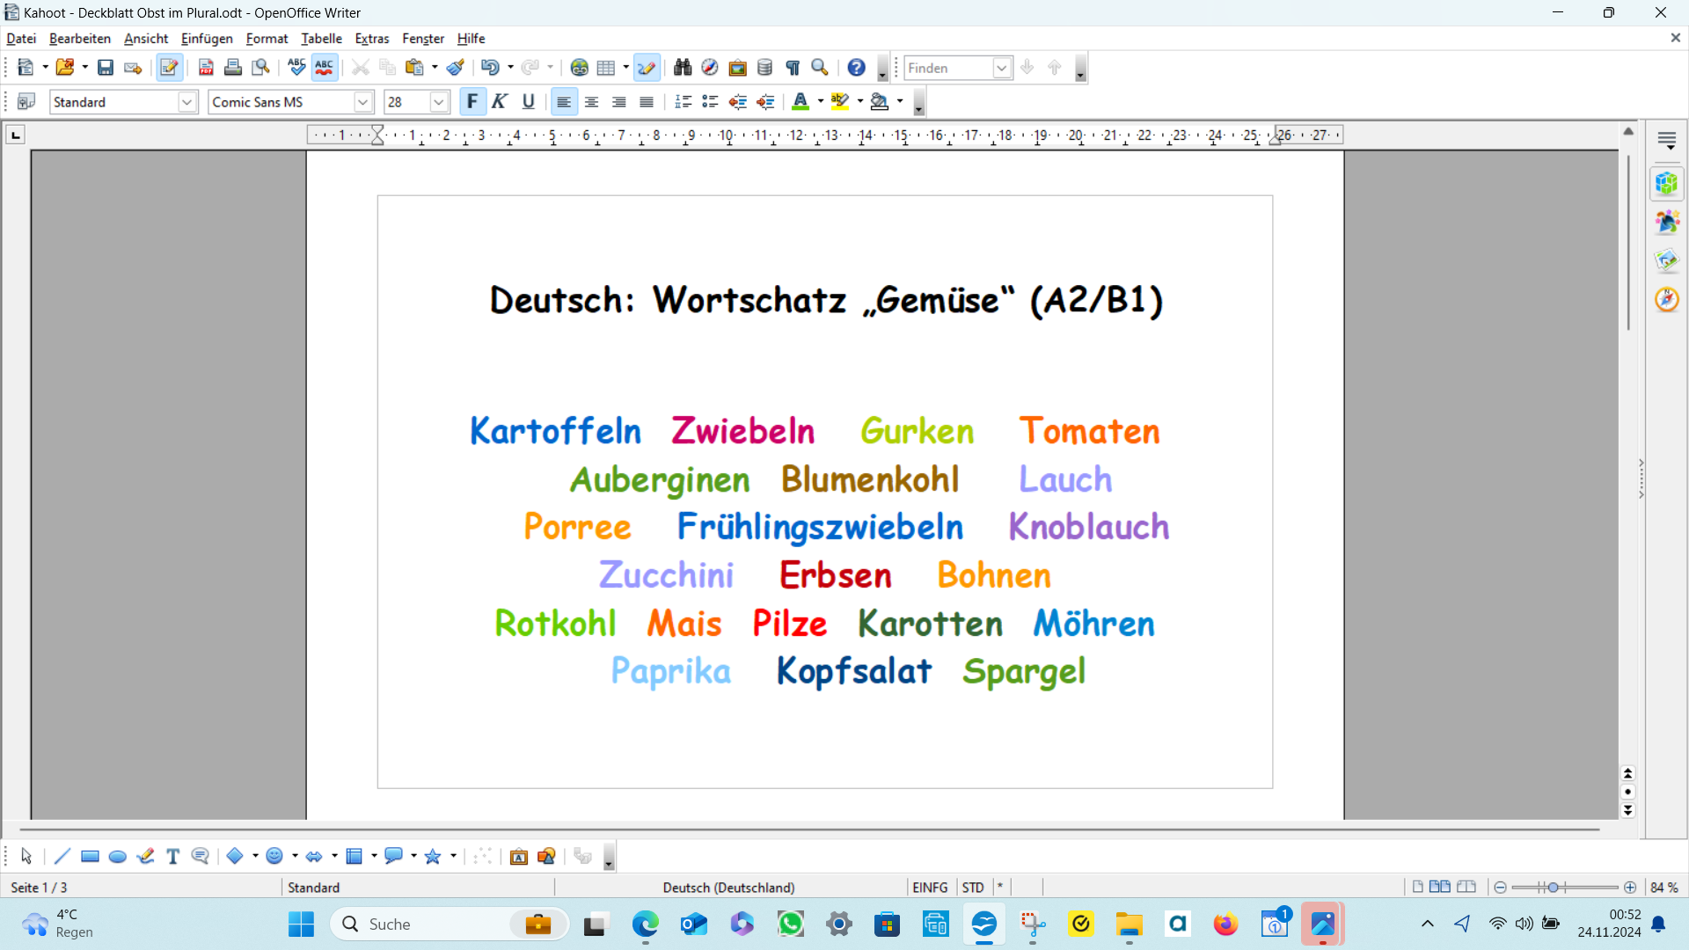Open the Gallery

point(737,67)
